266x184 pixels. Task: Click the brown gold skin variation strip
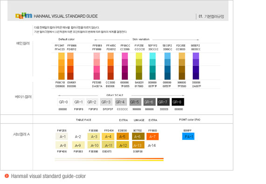tap(182, 66)
